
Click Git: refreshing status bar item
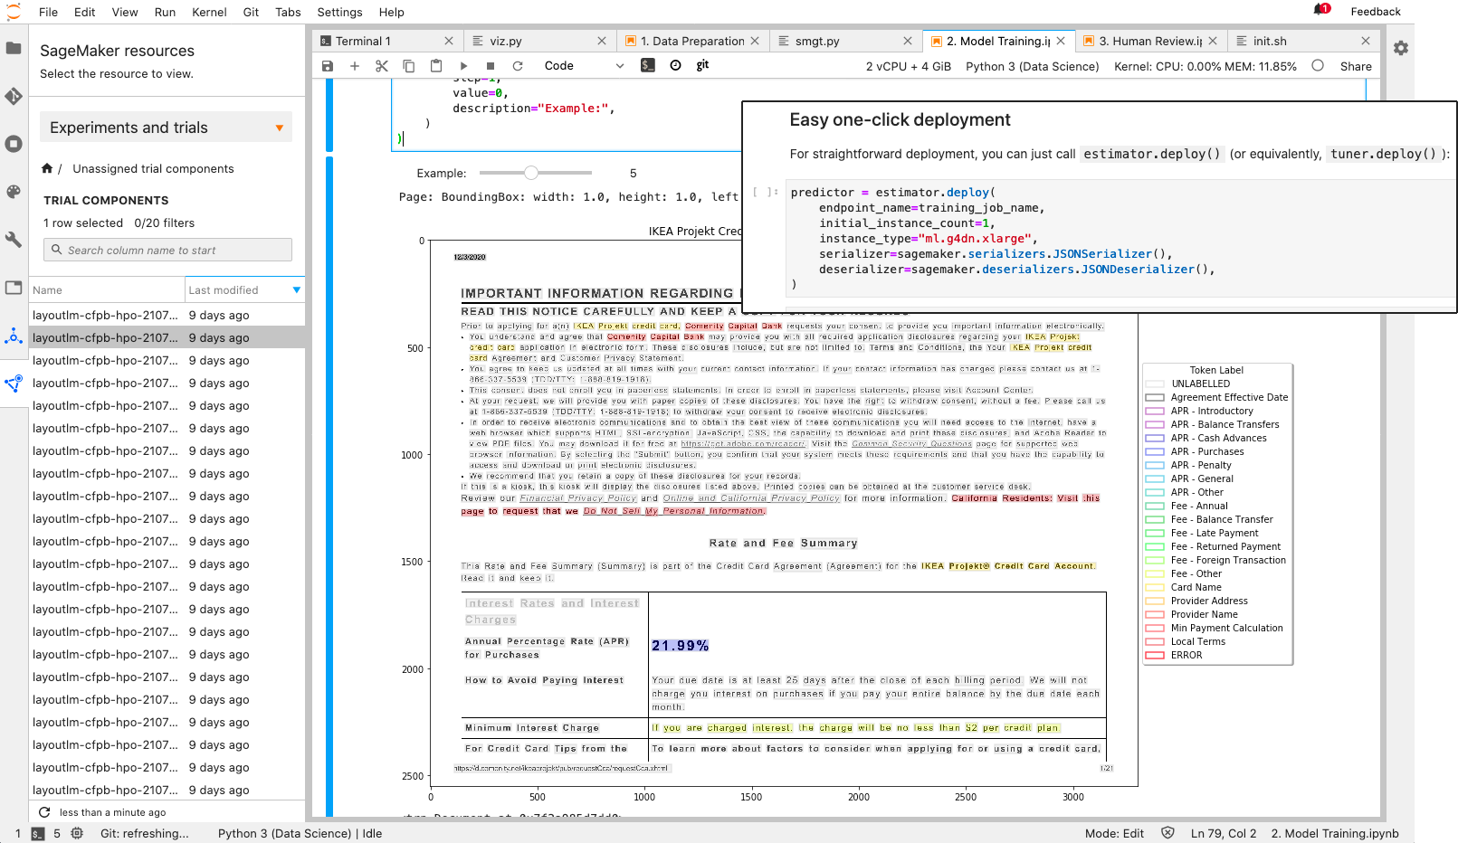point(145,834)
